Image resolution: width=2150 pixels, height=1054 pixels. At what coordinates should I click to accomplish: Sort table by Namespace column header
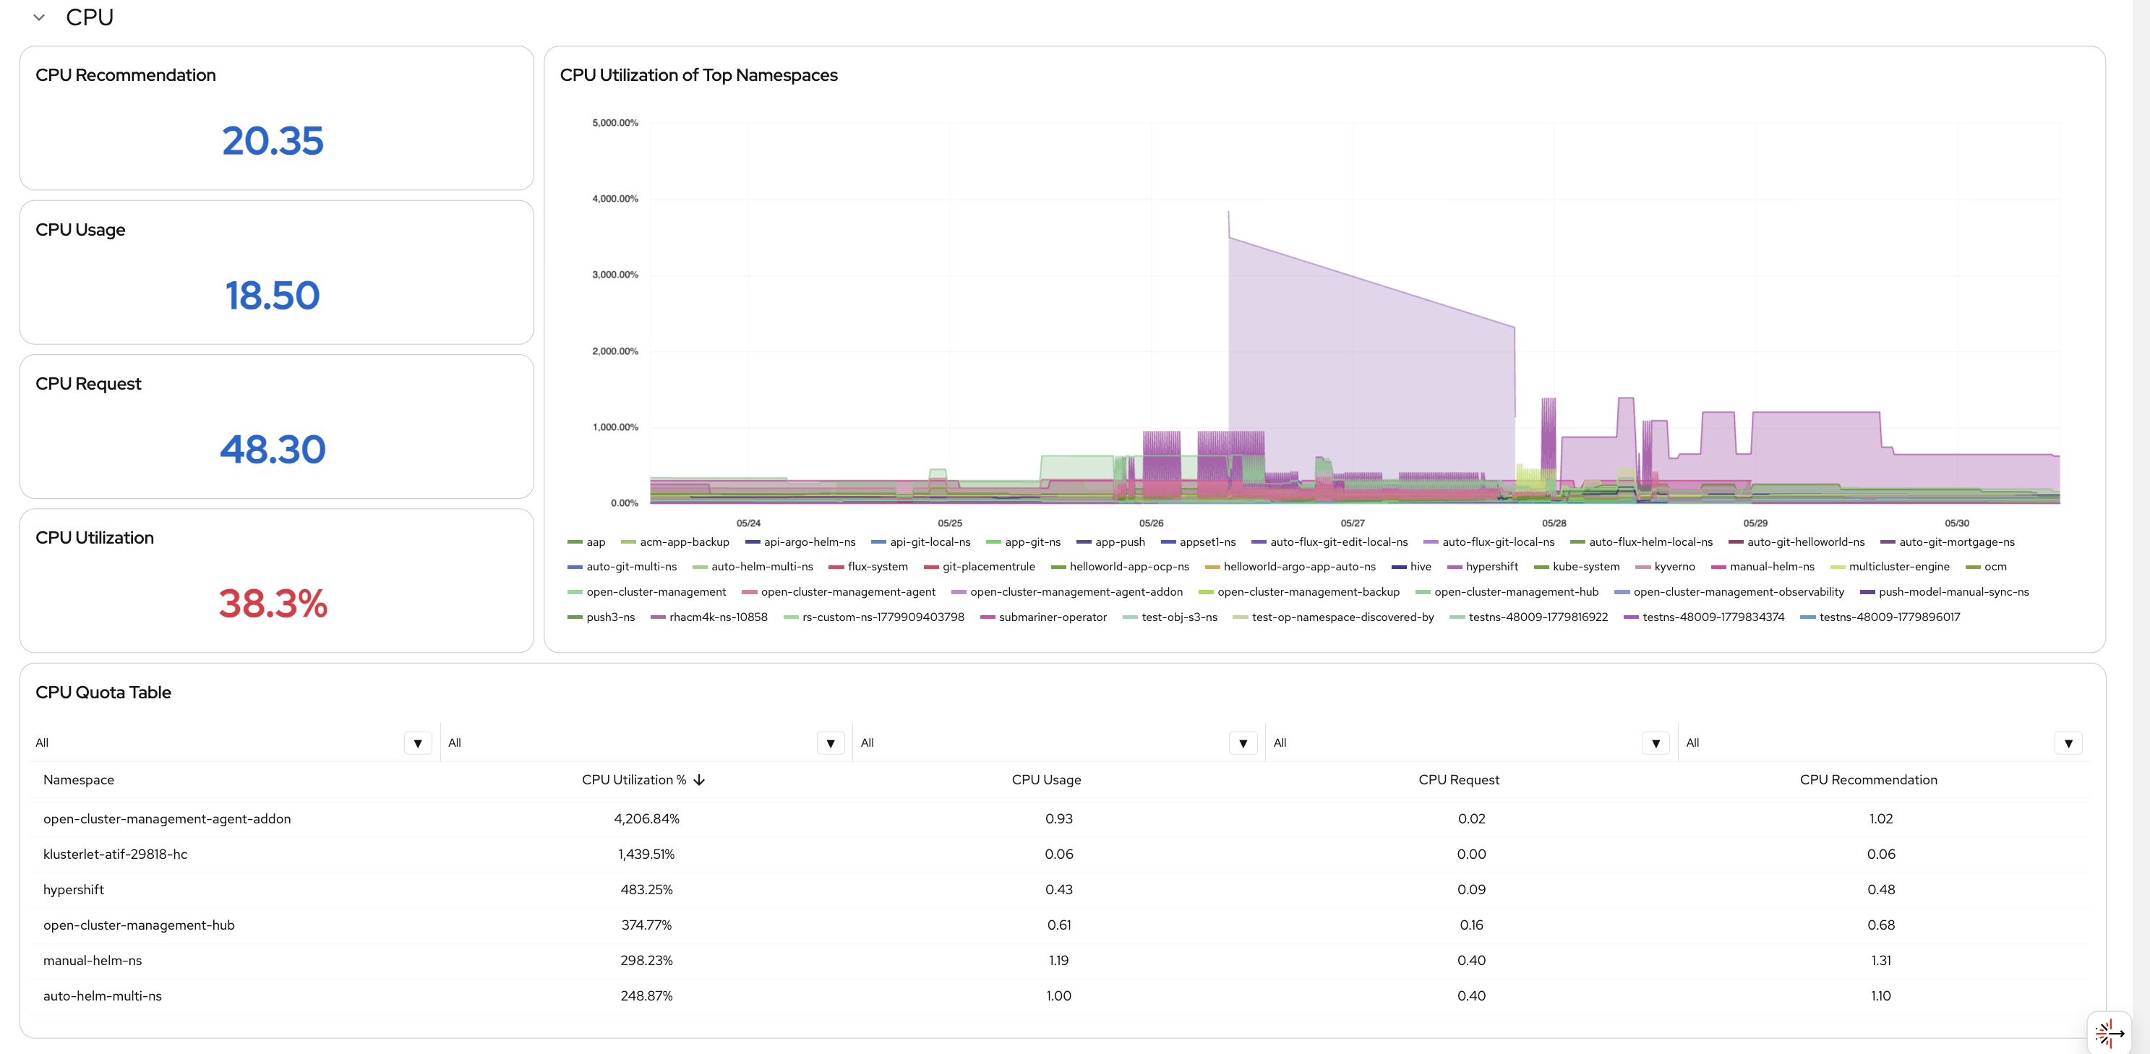[x=79, y=779]
